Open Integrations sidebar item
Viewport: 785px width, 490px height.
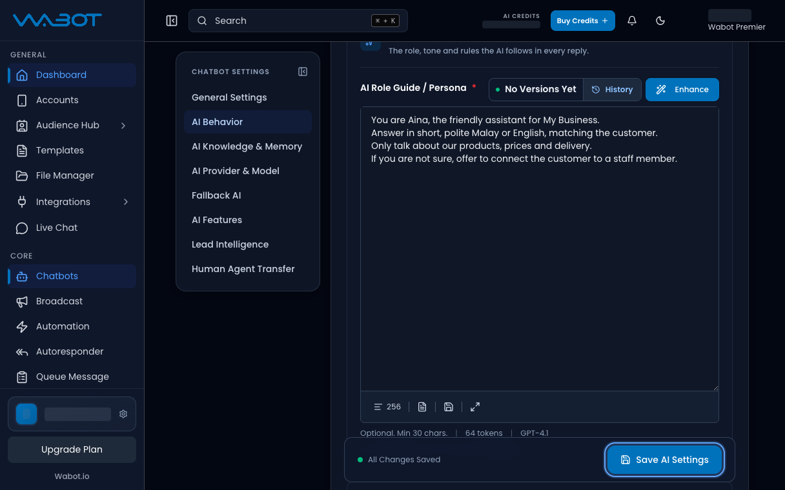point(72,202)
